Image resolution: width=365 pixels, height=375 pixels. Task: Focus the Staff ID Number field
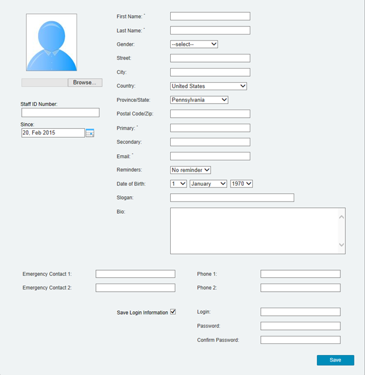(x=60, y=112)
